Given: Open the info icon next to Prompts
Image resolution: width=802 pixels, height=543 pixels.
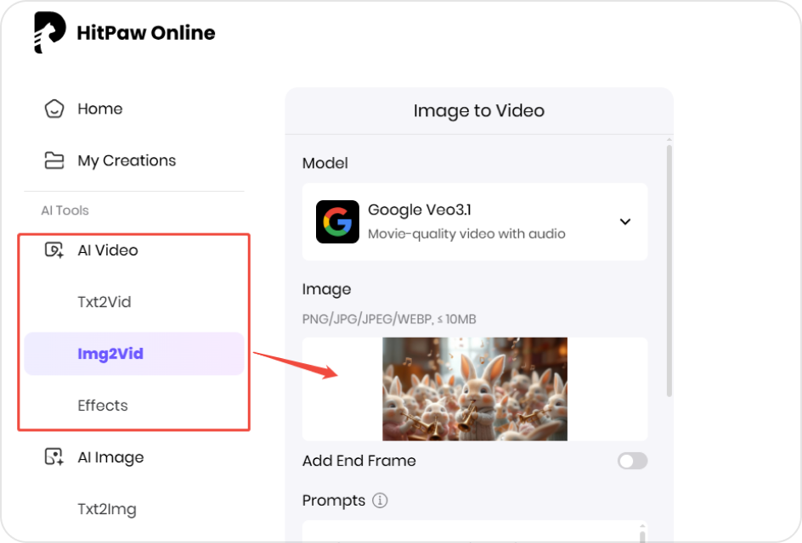Looking at the screenshot, I should click(380, 501).
